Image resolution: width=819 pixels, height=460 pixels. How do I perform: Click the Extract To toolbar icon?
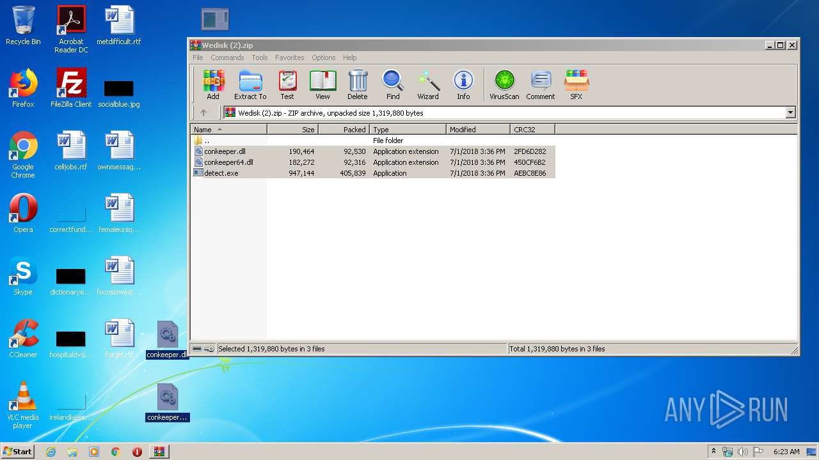point(250,85)
